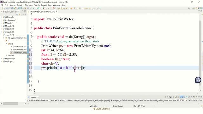
Task: Open the Window menu
Action: (56, 5)
